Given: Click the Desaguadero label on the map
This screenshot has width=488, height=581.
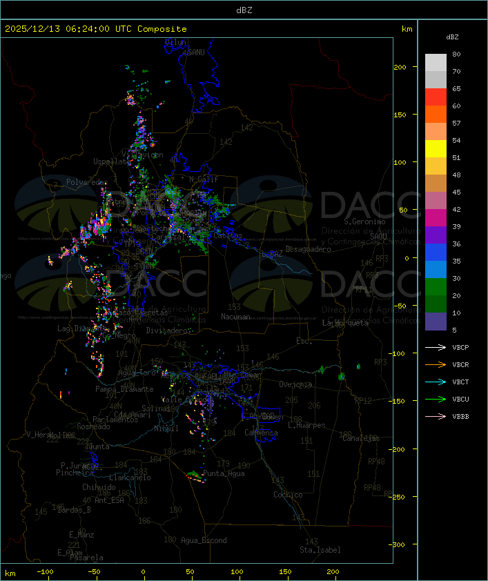Looking at the screenshot, I should pyautogui.click(x=308, y=249).
